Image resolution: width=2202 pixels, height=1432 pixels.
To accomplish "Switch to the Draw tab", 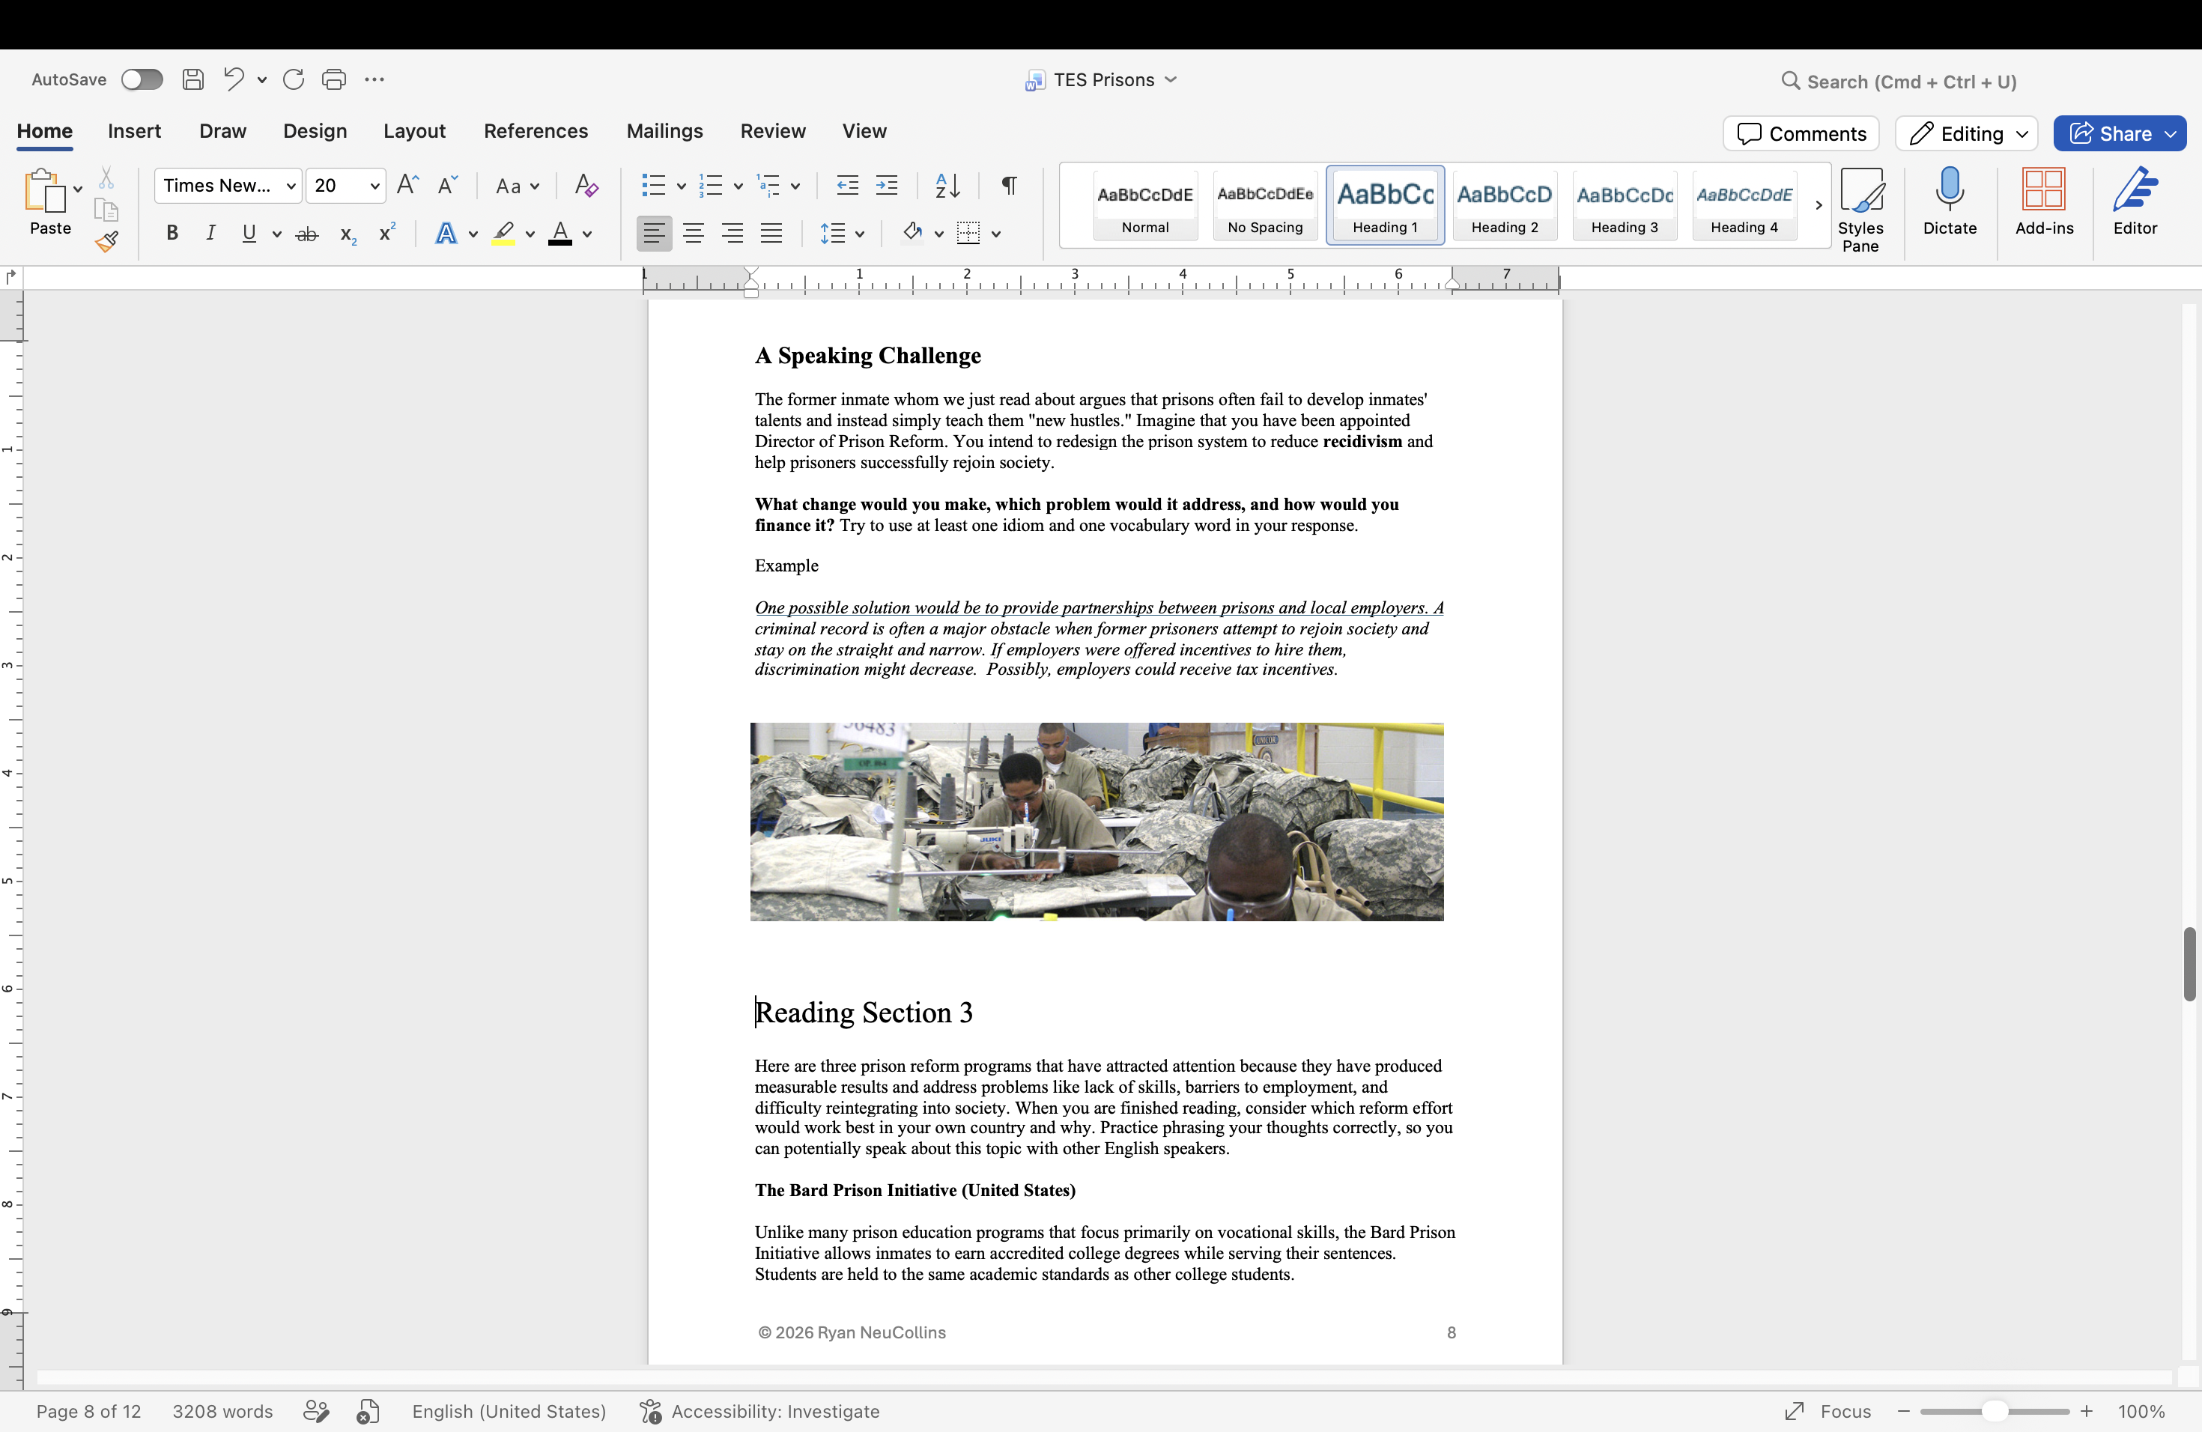I will 223,130.
